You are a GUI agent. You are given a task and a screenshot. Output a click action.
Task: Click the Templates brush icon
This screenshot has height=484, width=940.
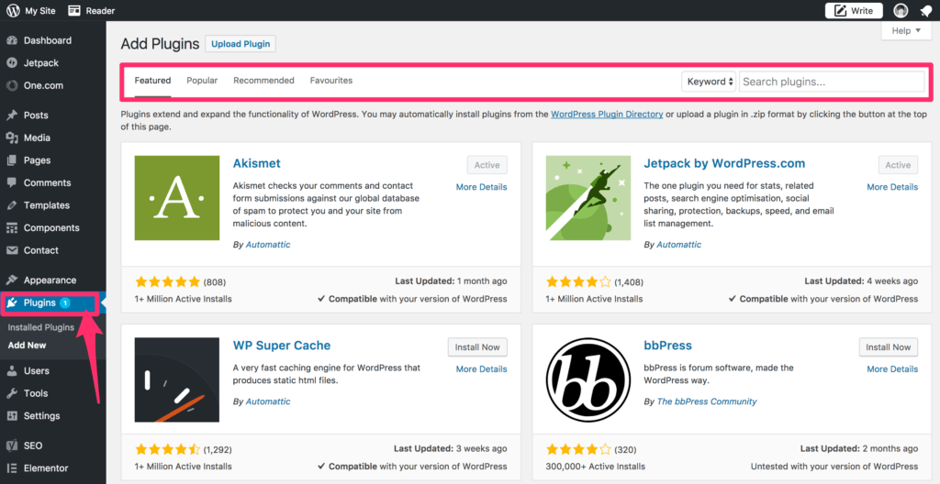pyautogui.click(x=11, y=205)
